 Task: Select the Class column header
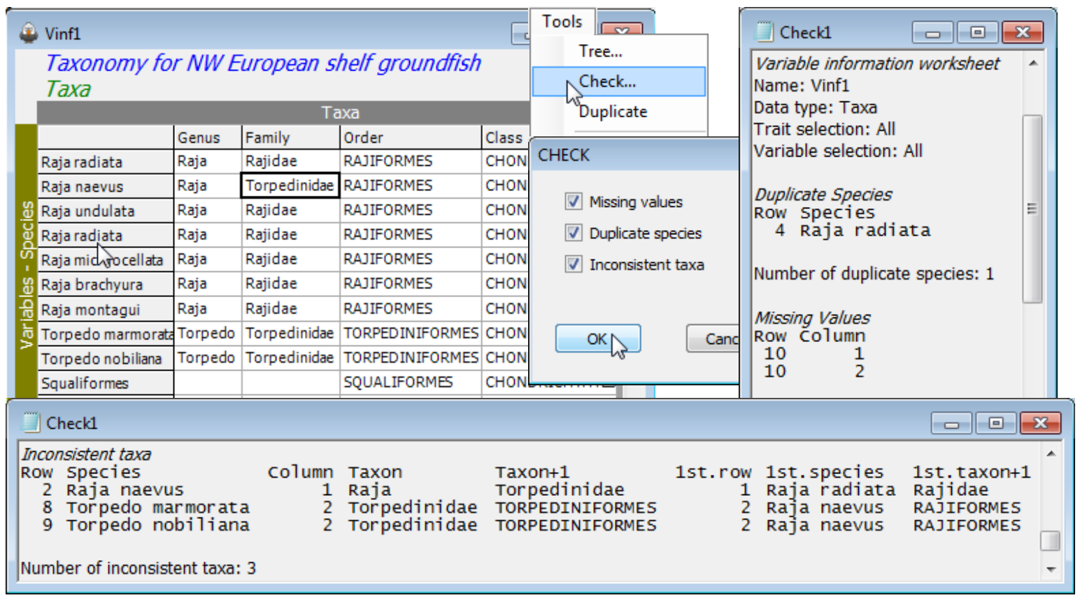(505, 138)
